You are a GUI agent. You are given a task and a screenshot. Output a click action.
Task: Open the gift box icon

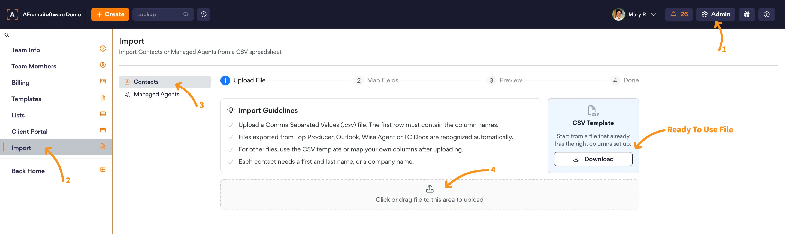[746, 14]
